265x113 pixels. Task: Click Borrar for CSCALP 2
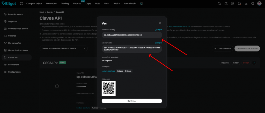pyautogui.click(x=246, y=63)
